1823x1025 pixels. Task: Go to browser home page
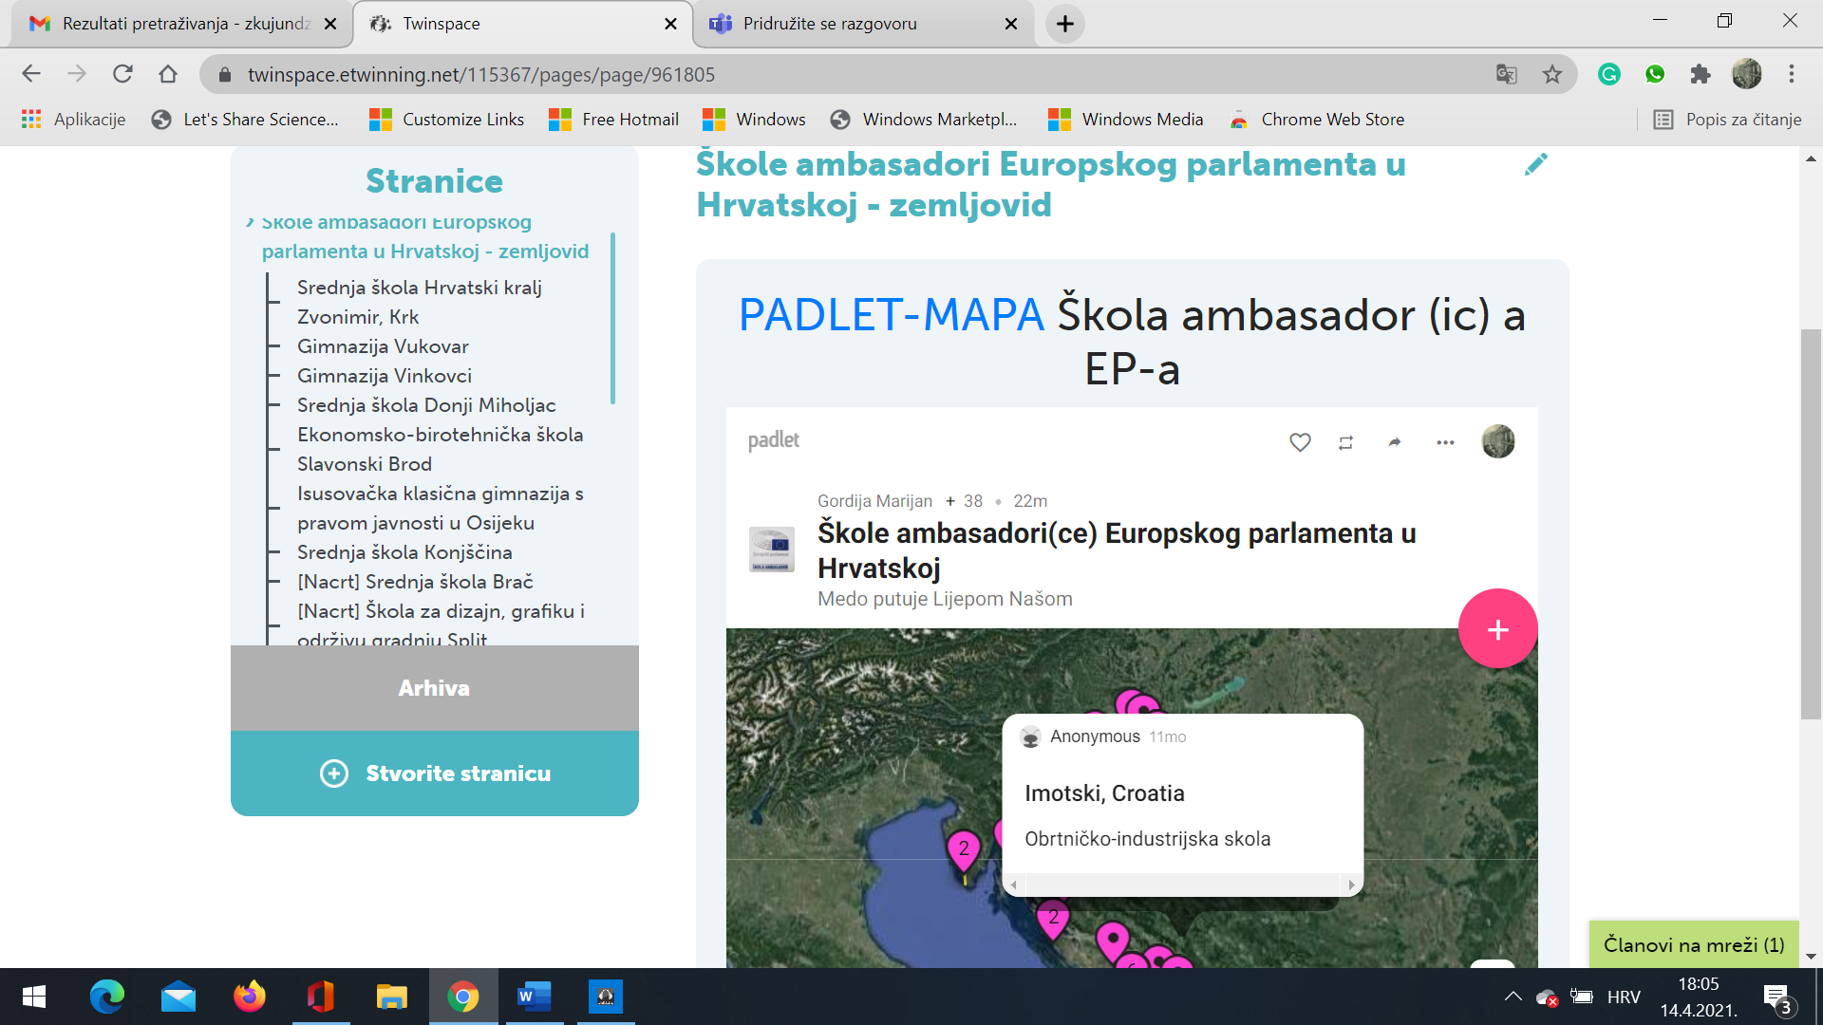coord(168,74)
